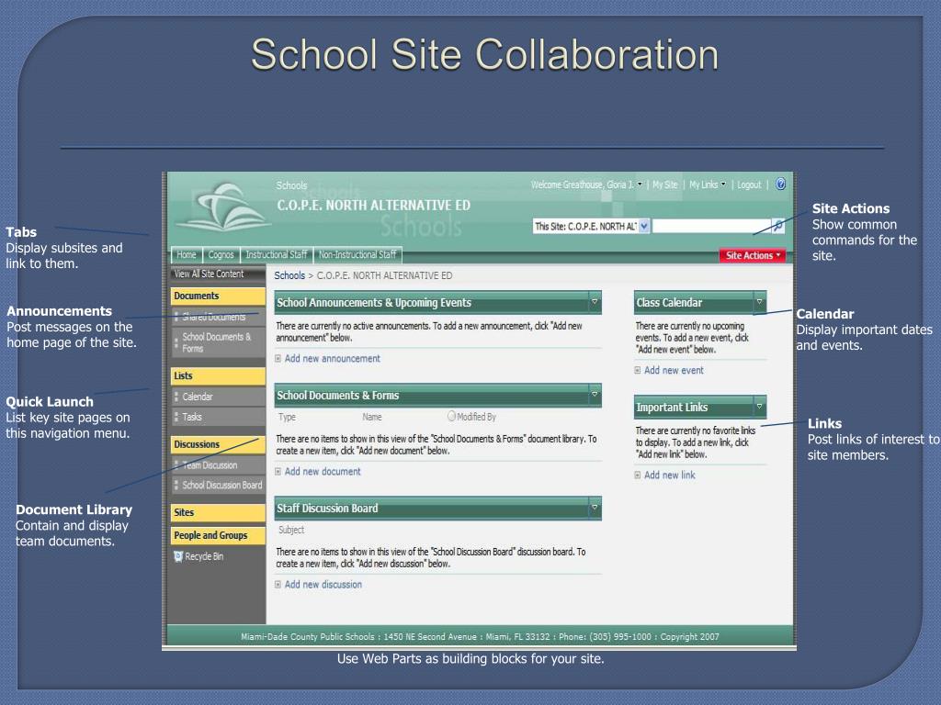This screenshot has height=705, width=941.
Task: Expand School Announcements web part menu
Action: point(595,302)
